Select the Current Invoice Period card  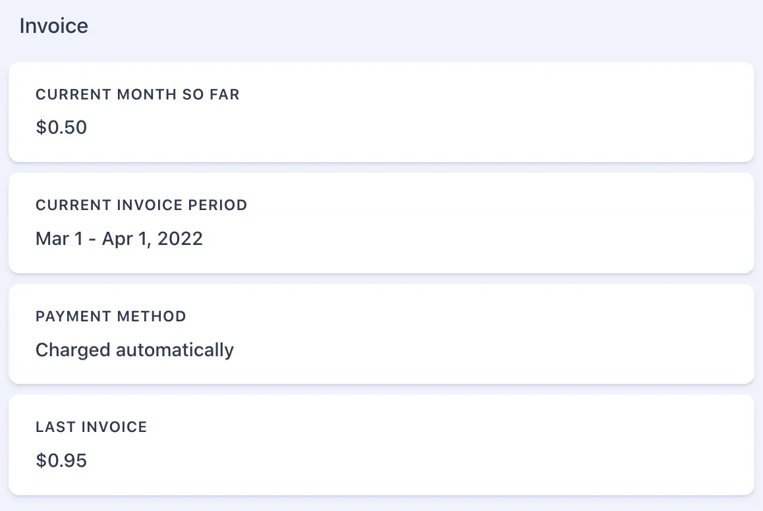(381, 222)
